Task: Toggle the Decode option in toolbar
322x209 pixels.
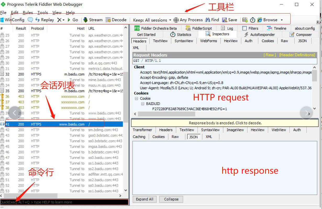Action: (116, 20)
